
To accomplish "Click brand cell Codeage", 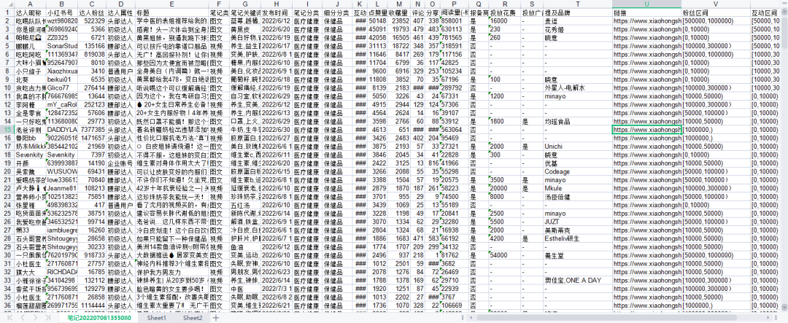I will tap(577, 171).
